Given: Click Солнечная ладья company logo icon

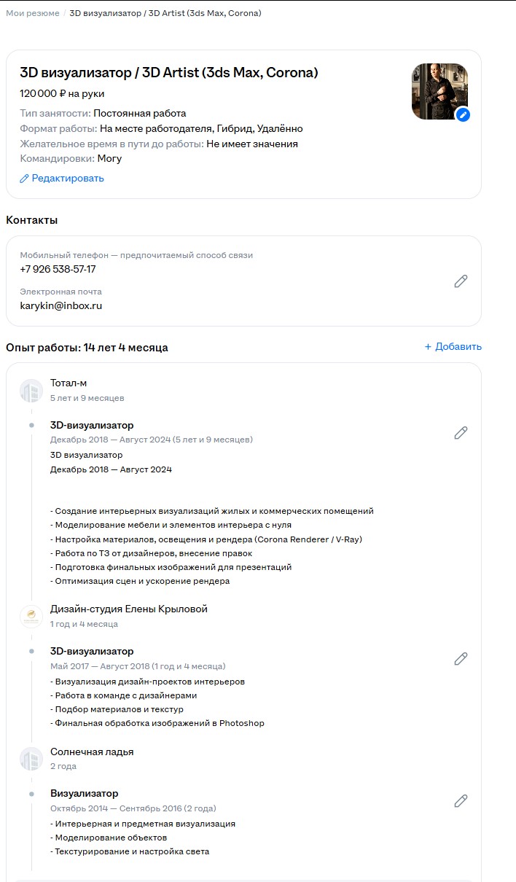Looking at the screenshot, I should pyautogui.click(x=31, y=759).
